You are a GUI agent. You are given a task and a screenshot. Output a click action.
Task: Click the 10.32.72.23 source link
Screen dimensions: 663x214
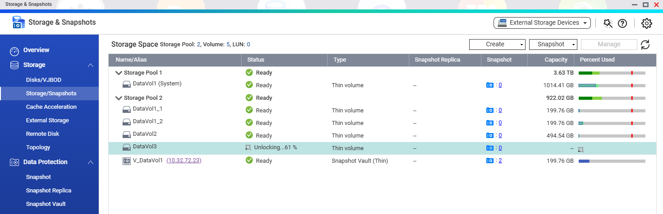point(184,160)
